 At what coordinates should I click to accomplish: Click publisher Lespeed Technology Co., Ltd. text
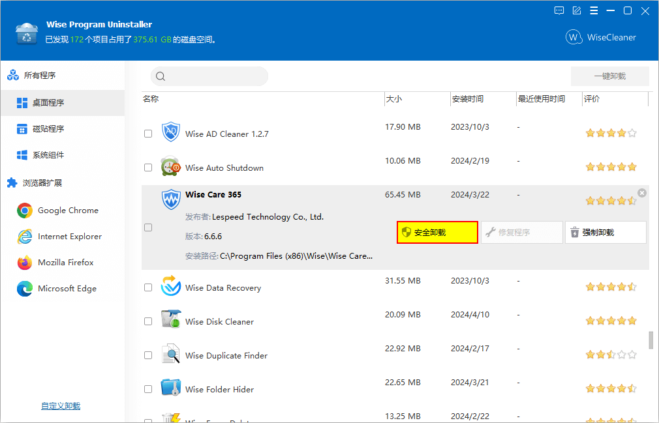coord(268,217)
